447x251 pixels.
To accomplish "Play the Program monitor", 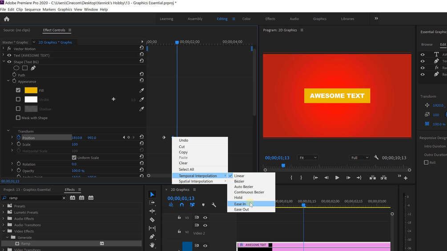I will (x=337, y=178).
